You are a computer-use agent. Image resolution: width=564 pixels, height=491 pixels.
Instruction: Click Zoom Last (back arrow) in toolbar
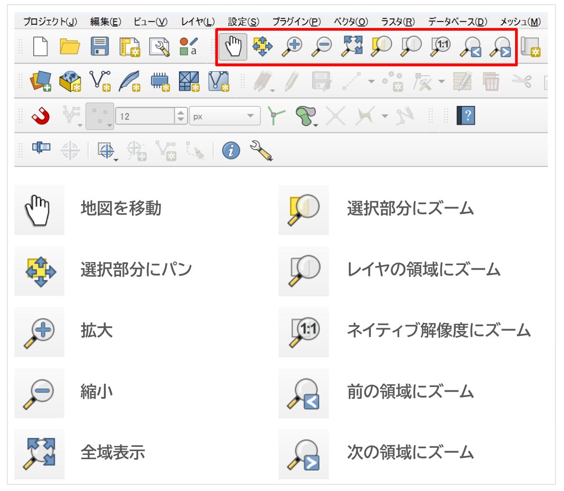point(470,47)
